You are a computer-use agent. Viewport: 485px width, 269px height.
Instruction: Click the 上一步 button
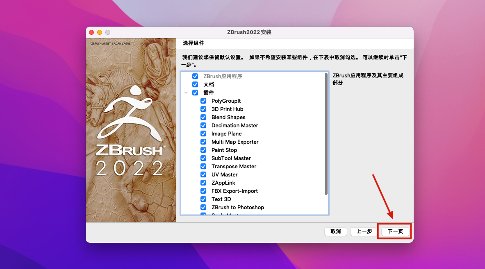tap(364, 231)
